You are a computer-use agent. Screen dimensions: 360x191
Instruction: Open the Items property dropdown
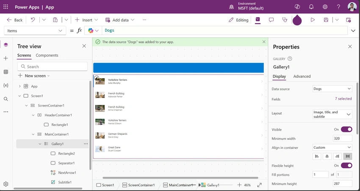click(x=35, y=31)
